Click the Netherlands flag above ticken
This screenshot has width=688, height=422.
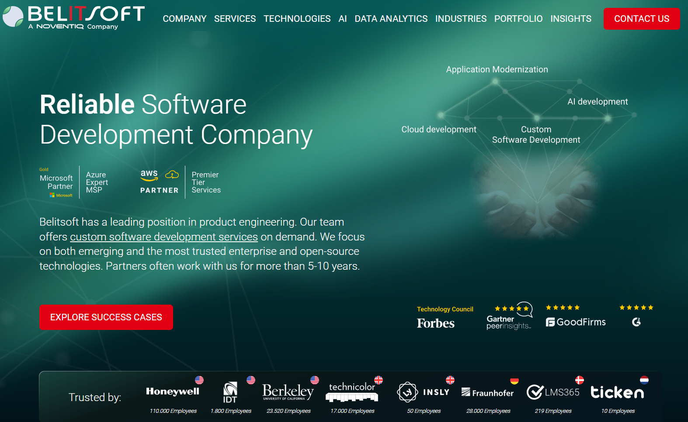click(x=644, y=380)
